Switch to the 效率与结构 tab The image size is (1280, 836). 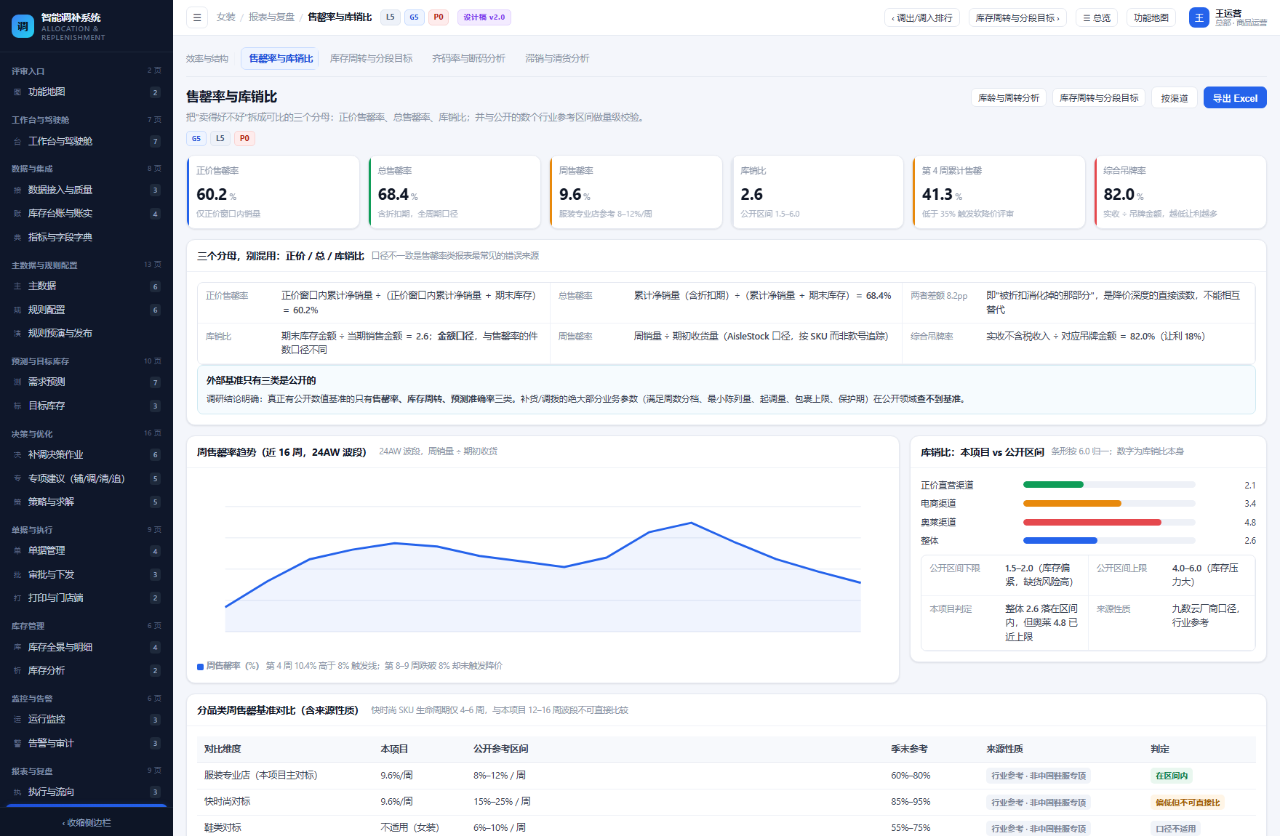coord(207,58)
